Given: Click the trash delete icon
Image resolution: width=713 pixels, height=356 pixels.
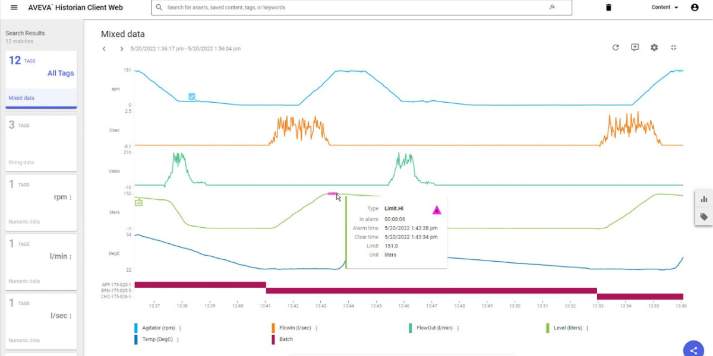Looking at the screenshot, I should point(608,8).
